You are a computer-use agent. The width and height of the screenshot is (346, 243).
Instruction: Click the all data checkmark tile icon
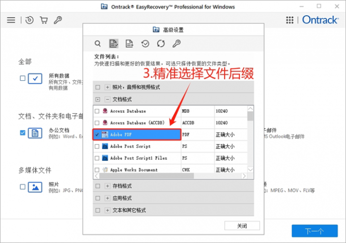pyautogui.click(x=35, y=78)
